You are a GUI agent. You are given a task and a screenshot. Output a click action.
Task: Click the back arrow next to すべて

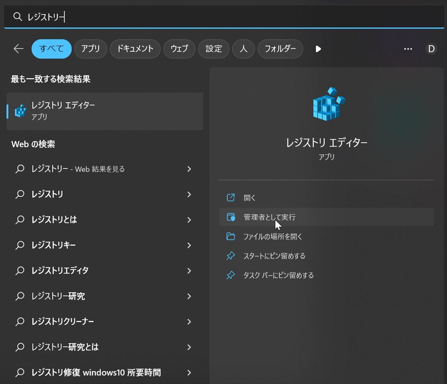click(19, 49)
